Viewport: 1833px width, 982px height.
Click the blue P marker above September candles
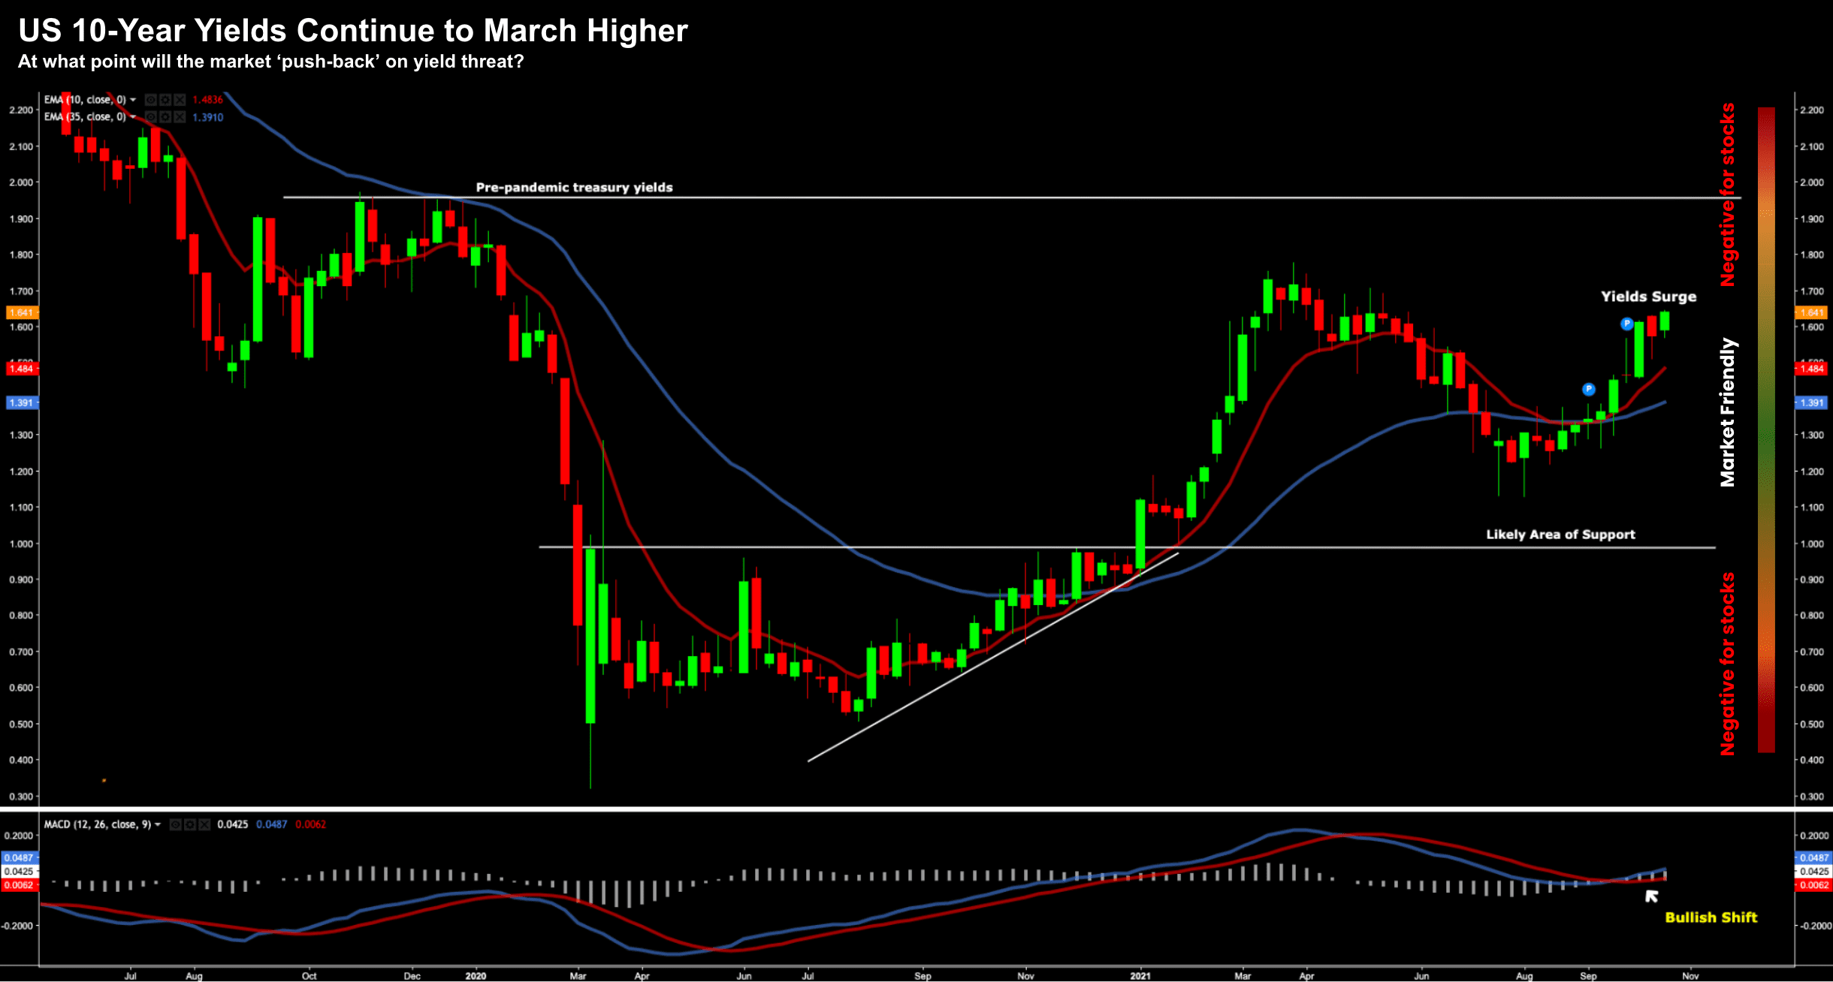click(1588, 389)
